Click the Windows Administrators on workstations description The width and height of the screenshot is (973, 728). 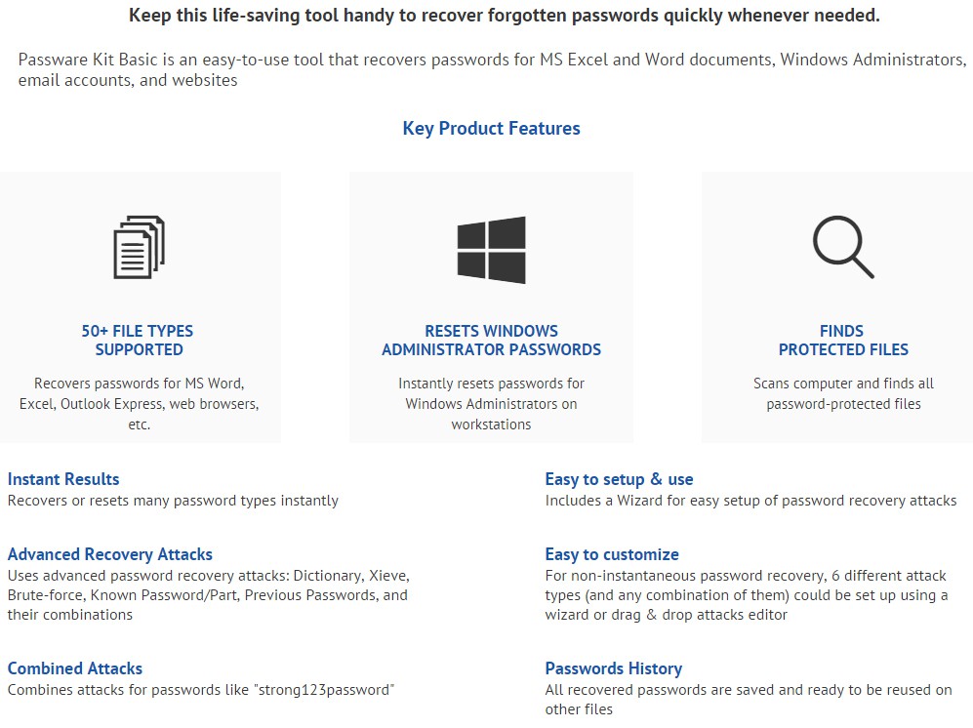[x=492, y=404]
